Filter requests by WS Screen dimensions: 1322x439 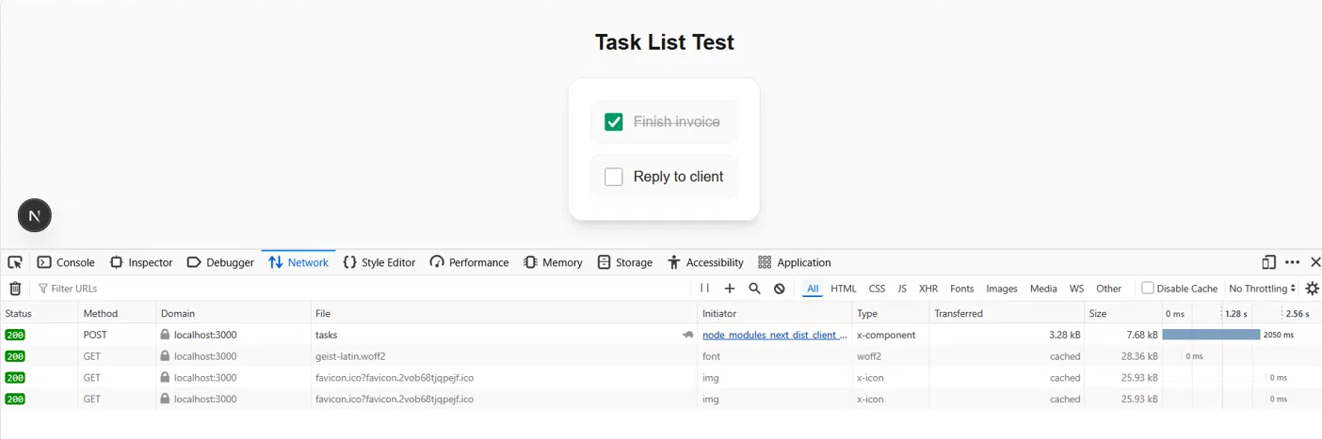pyautogui.click(x=1076, y=289)
